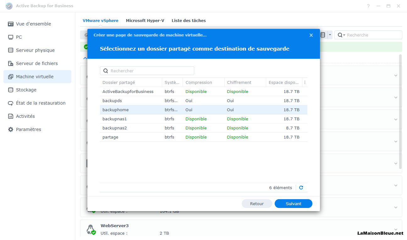Screen dimensions: 407x240
Task: Select the PC sidebar item
Action: [x=37, y=37]
